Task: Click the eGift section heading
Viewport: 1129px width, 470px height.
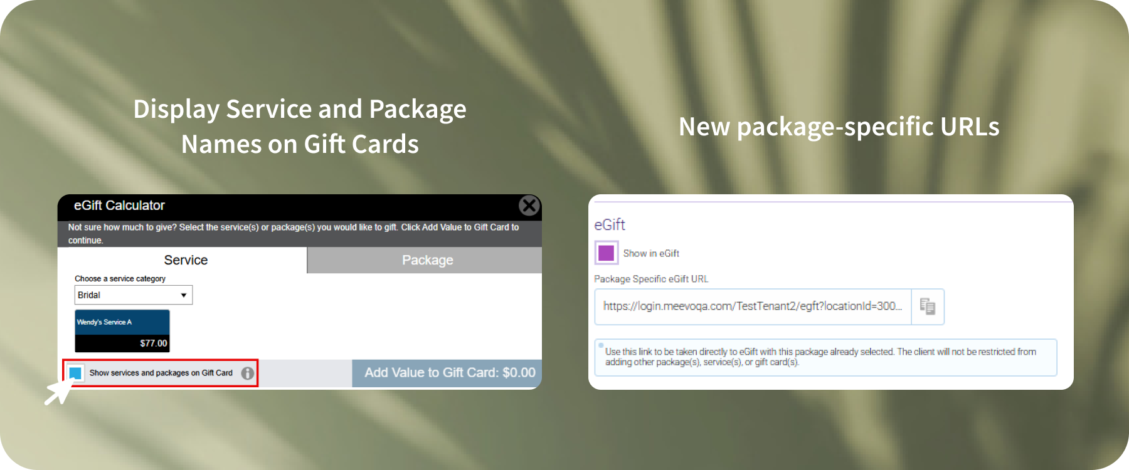Action: pyautogui.click(x=610, y=224)
